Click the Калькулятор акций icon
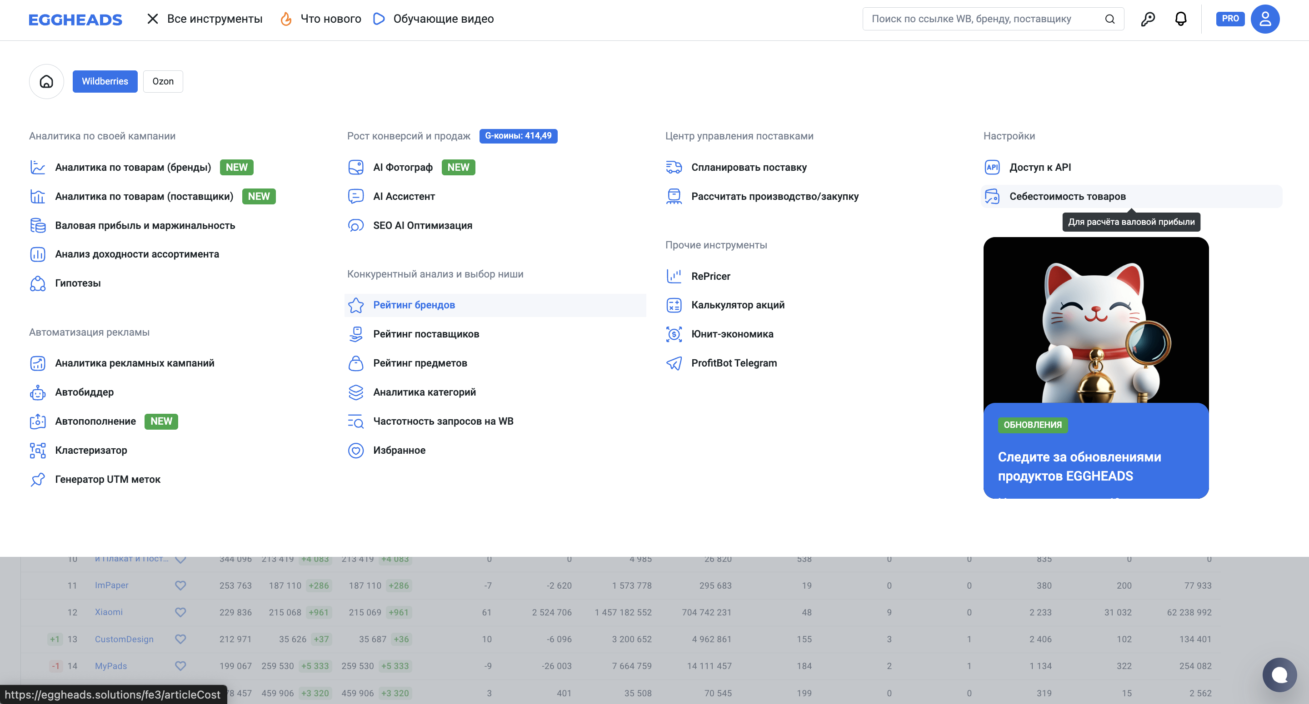Viewport: 1309px width, 704px height. [x=674, y=305]
